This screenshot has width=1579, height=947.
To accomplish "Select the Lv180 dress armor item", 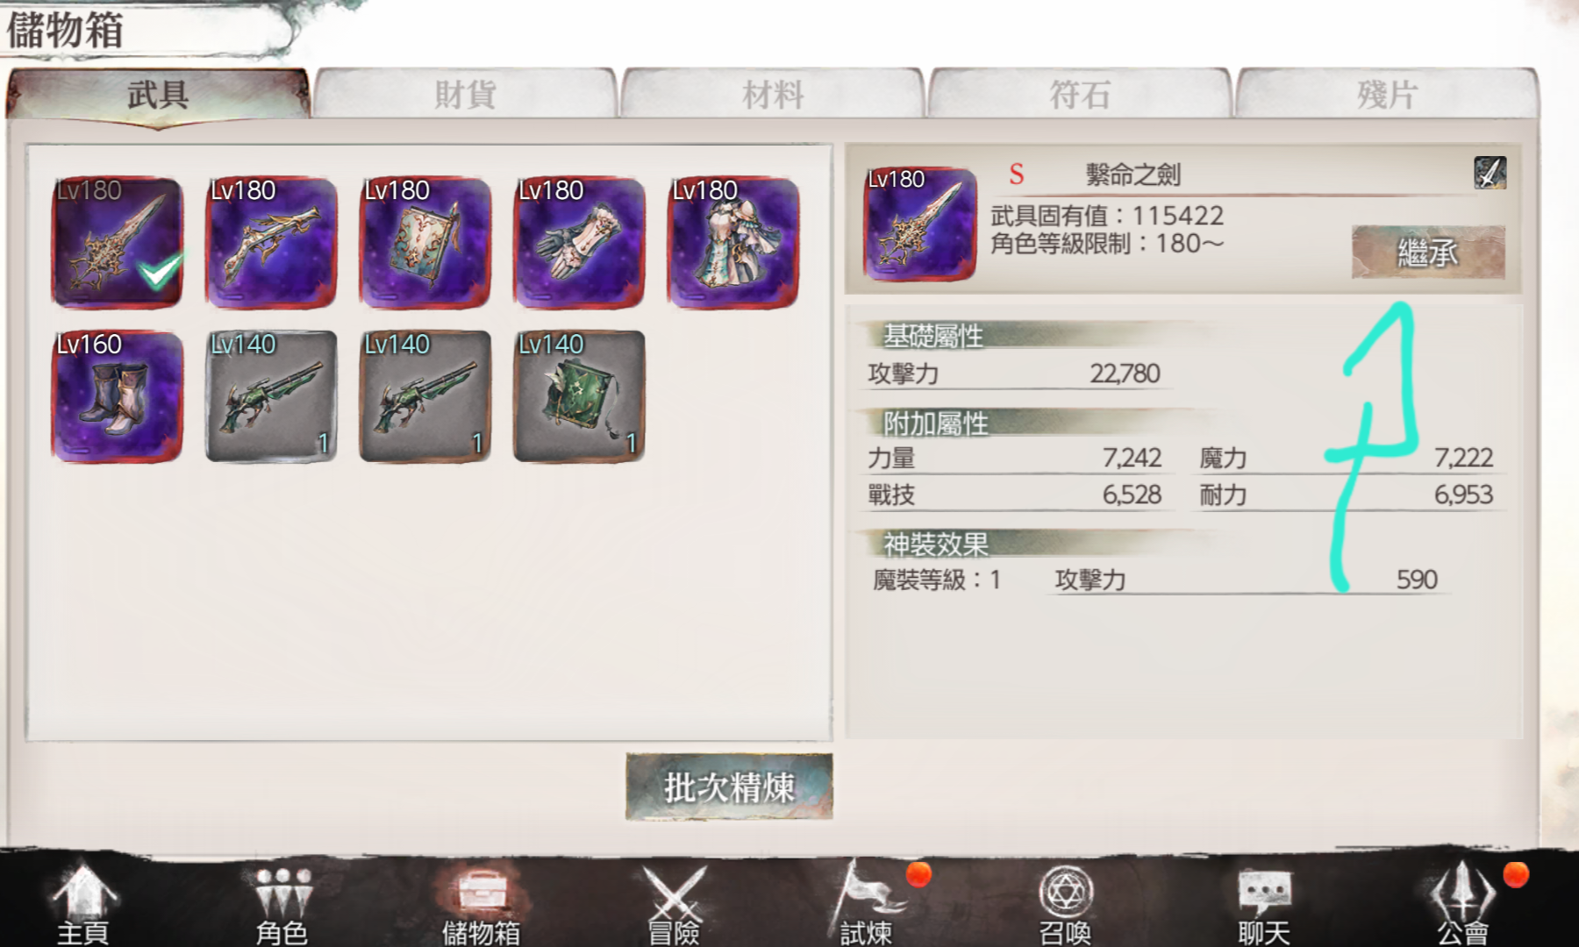I will 733,243.
